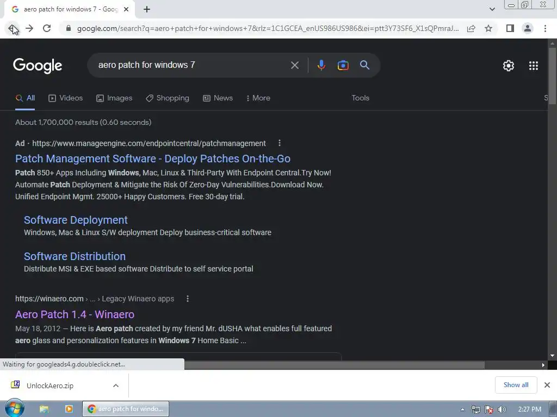
Task: Close the aero patch Google tab
Action: pos(126,10)
